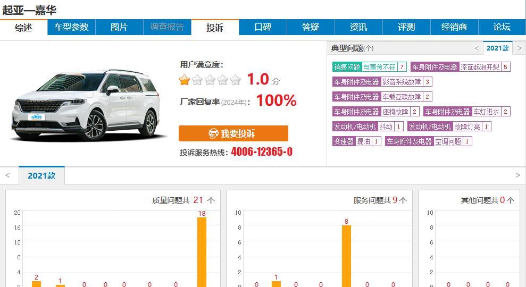The width and height of the screenshot is (526, 287).
Task: Click the bar labeled 2 in 质量问题 chart
Action: [36, 284]
